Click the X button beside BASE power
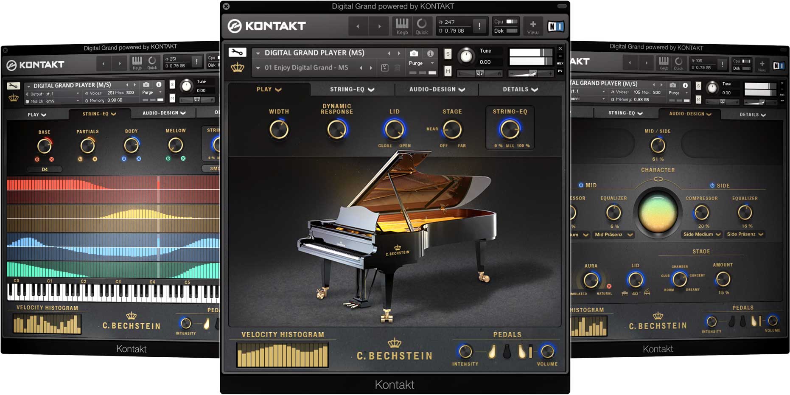The height and width of the screenshot is (395, 790). click(52, 160)
